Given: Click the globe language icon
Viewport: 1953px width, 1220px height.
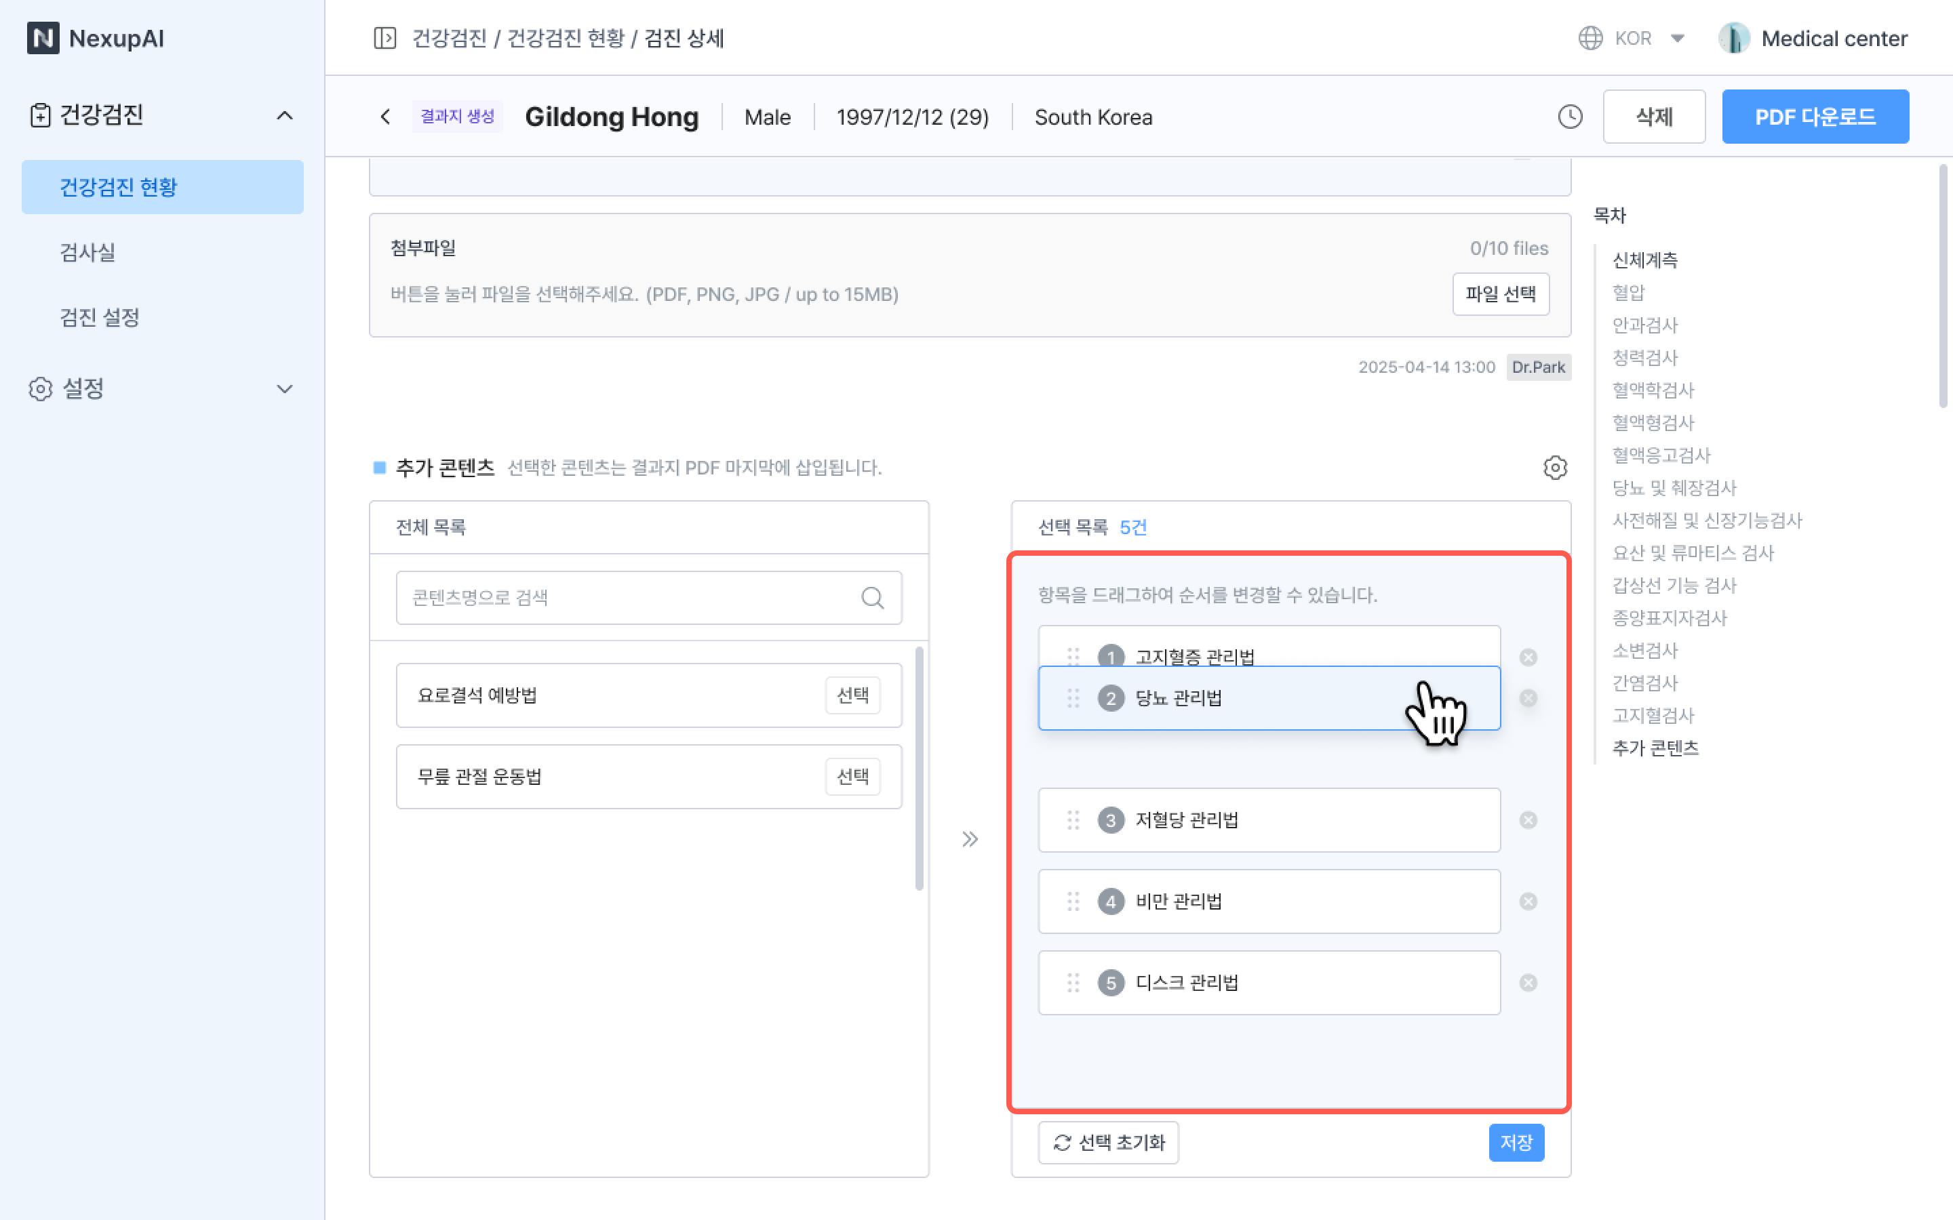Looking at the screenshot, I should click(1590, 38).
